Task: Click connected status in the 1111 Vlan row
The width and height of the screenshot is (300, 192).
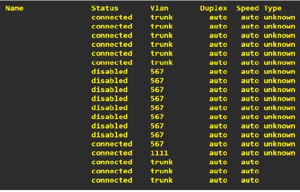Action: coord(112,153)
